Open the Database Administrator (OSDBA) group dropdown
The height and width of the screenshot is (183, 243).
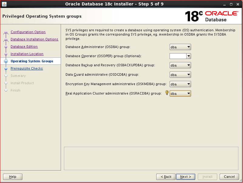point(180,47)
